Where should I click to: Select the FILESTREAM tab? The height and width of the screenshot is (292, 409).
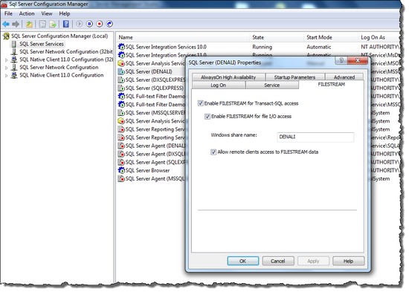point(331,85)
